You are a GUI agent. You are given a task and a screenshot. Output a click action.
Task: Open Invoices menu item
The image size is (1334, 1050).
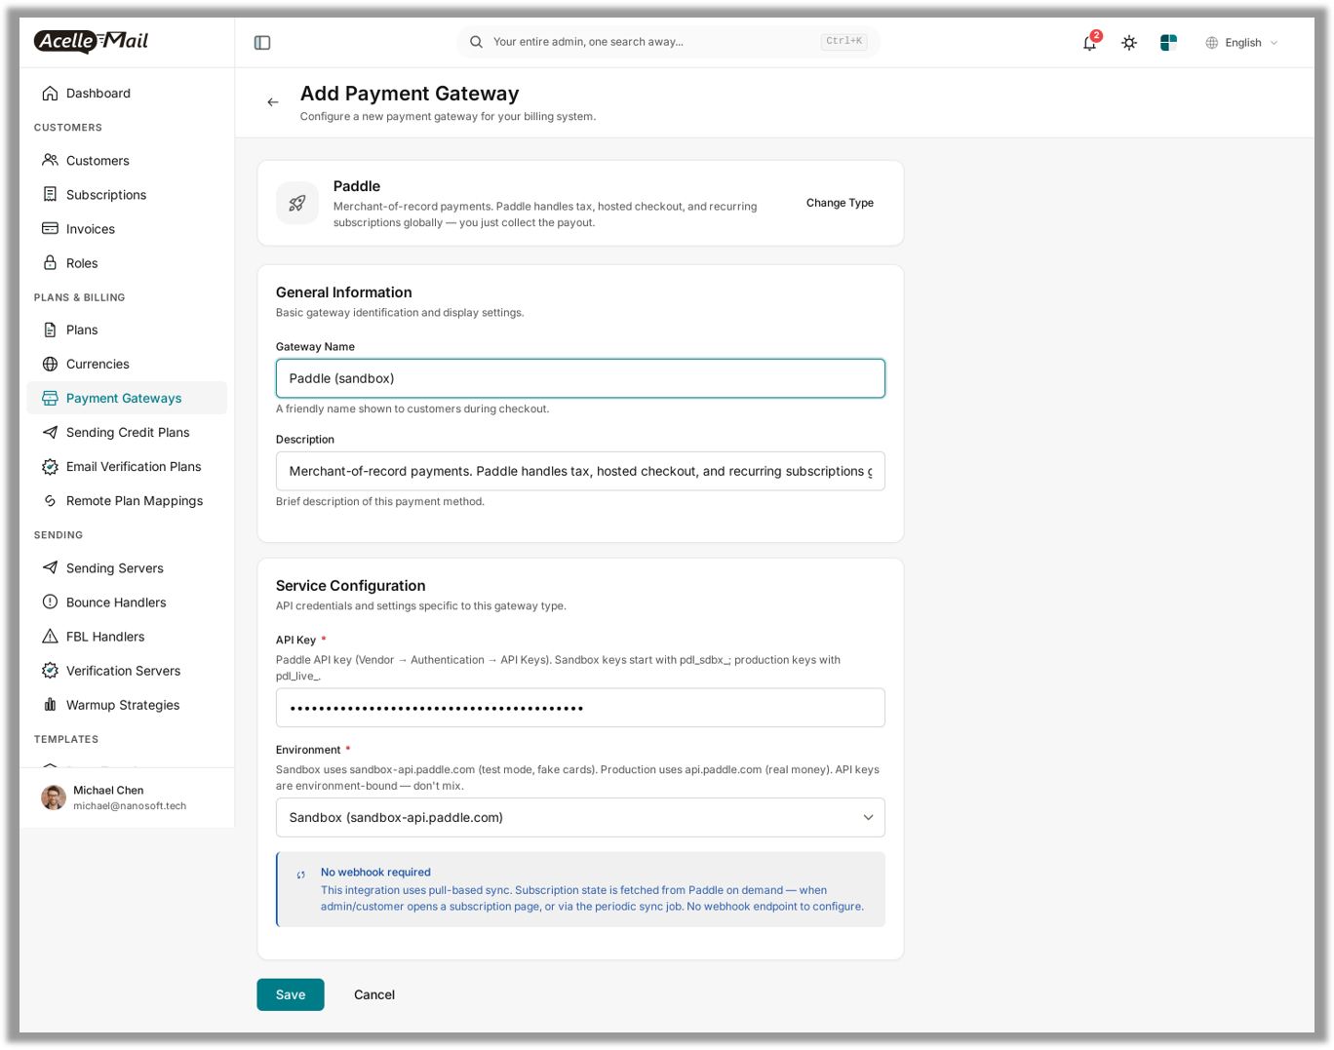point(127,228)
